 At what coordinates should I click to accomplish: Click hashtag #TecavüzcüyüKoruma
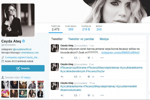[x=73, y=68]
